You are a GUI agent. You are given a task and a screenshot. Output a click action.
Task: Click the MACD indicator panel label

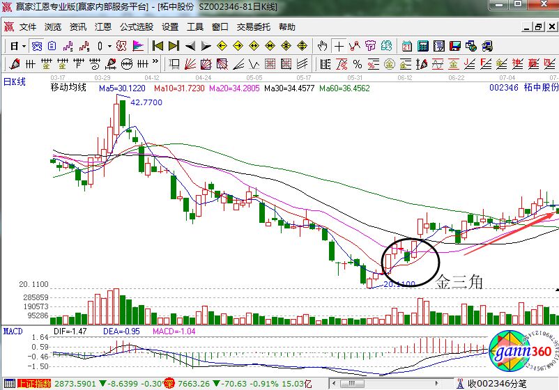pos(13,330)
